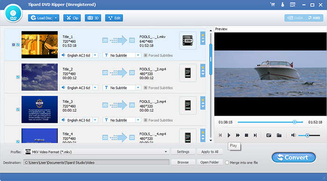This screenshot has height=181, width=327.
Task: Click the iPhone profile icon for Title_2
Action: (x=188, y=73)
